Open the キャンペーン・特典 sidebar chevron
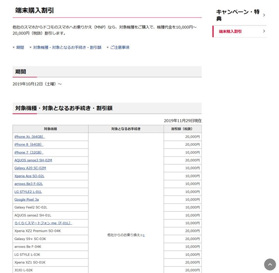 click(264, 15)
